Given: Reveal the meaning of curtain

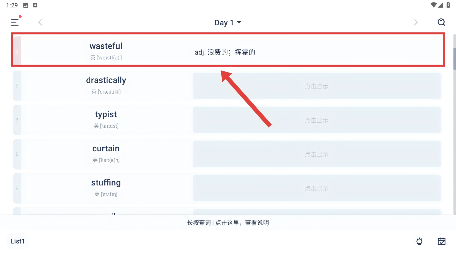Looking at the screenshot, I should tap(316, 154).
